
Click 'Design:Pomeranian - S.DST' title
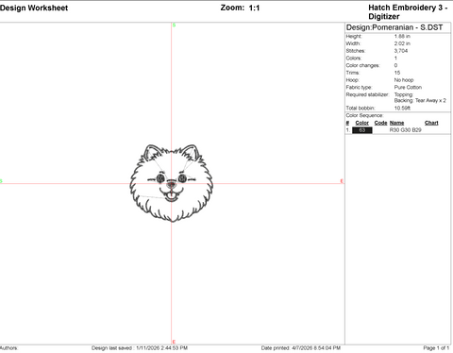tap(394, 27)
